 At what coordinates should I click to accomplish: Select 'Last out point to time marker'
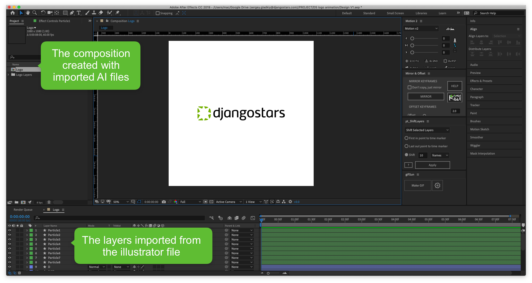(407, 146)
